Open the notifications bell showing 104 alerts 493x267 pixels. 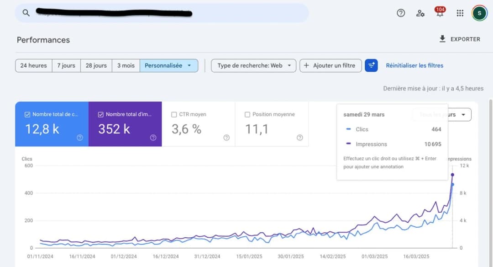(440, 13)
